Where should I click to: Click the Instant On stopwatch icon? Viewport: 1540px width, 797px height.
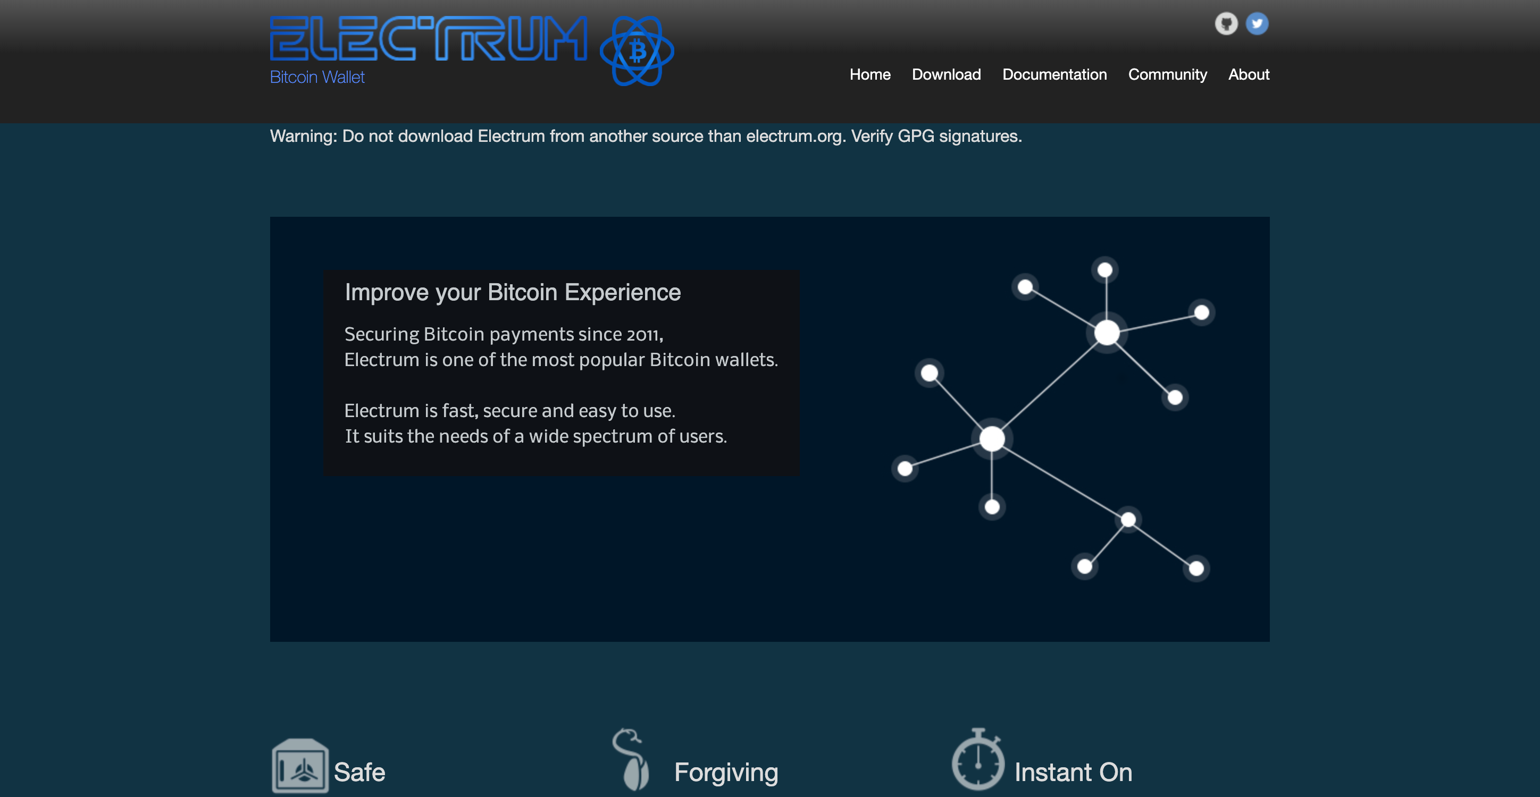(x=978, y=759)
